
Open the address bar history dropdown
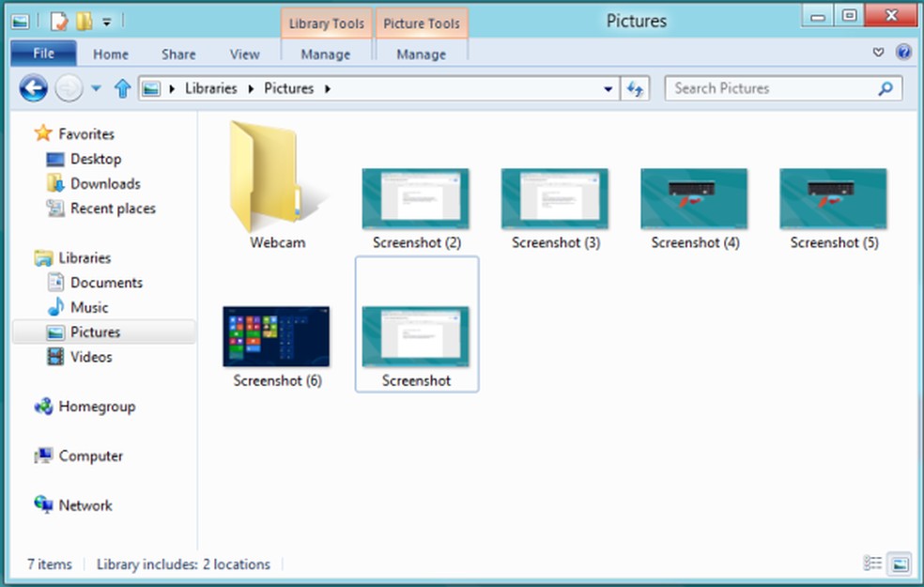point(608,87)
